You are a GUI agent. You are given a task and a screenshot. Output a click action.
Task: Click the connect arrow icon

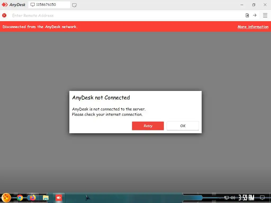[x=255, y=15]
